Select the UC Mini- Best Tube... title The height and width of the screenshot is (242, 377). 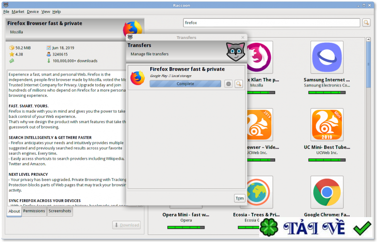(327, 147)
